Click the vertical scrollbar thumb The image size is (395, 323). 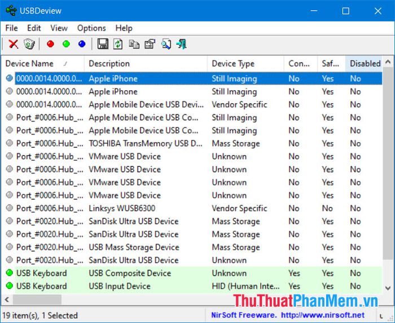[388, 163]
